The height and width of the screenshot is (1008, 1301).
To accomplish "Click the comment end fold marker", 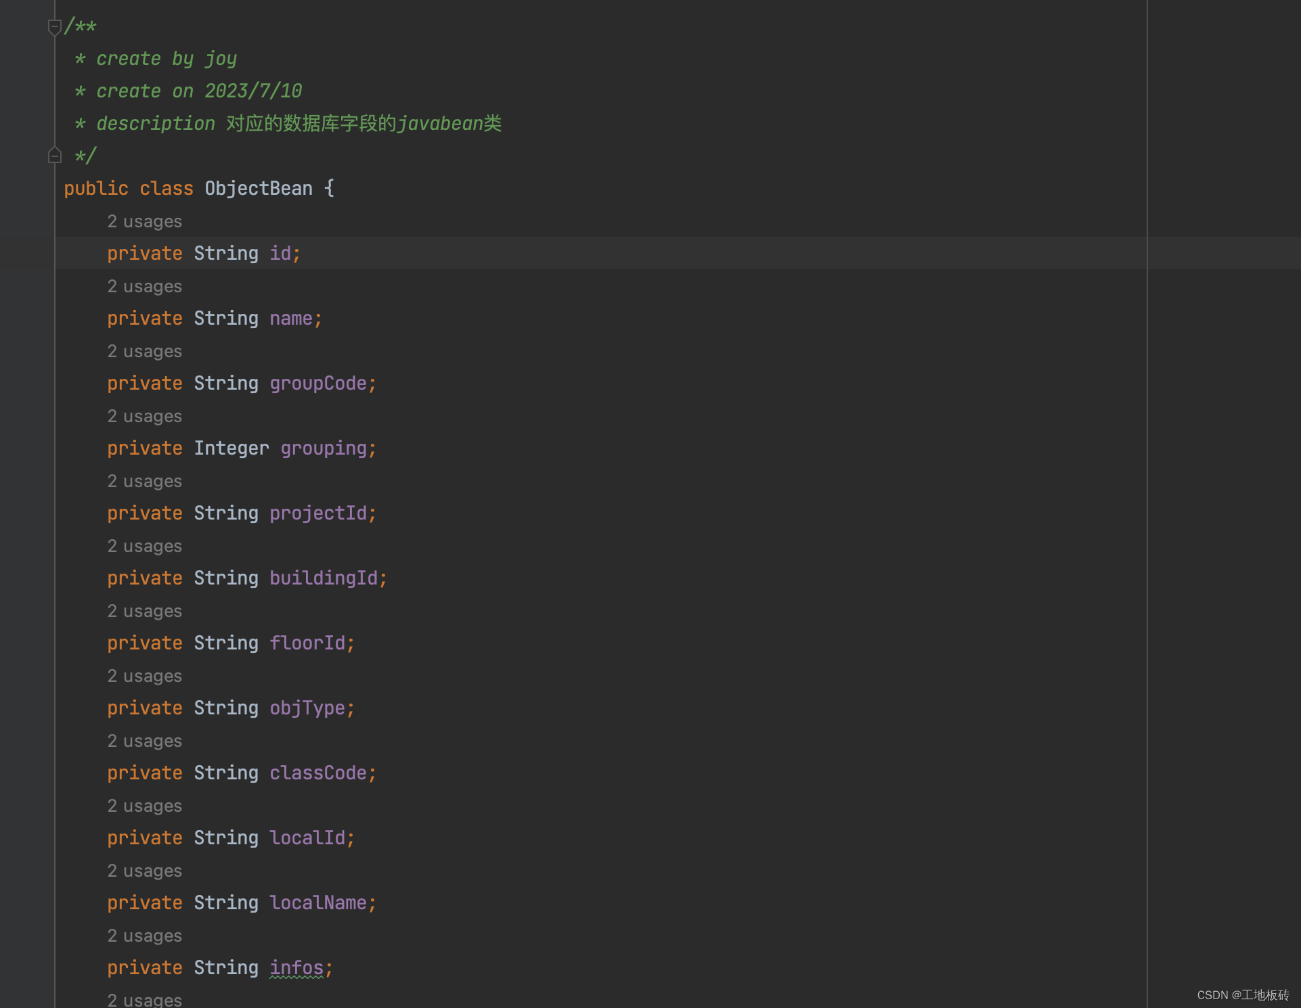I will pyautogui.click(x=55, y=156).
